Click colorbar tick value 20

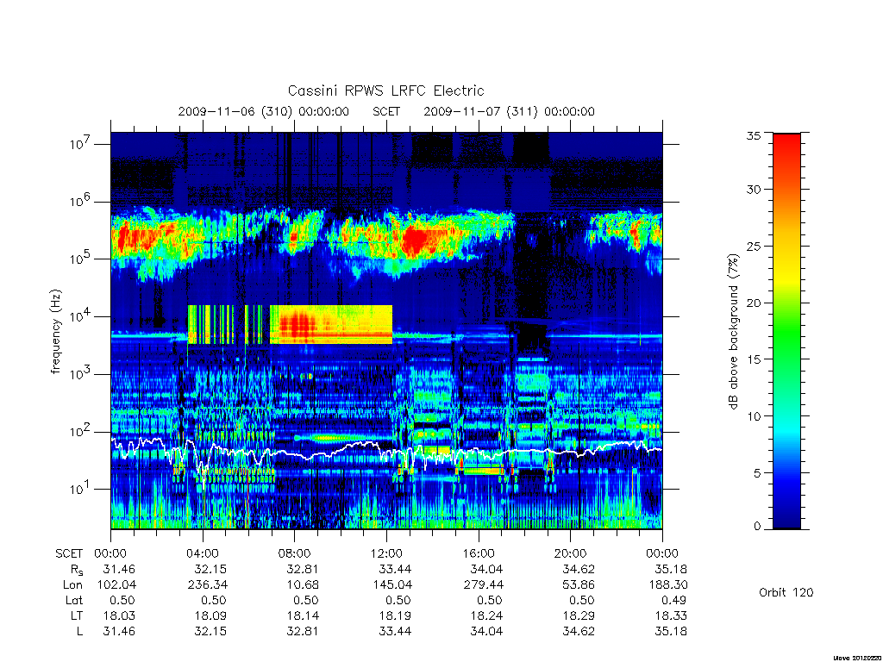[x=754, y=303]
